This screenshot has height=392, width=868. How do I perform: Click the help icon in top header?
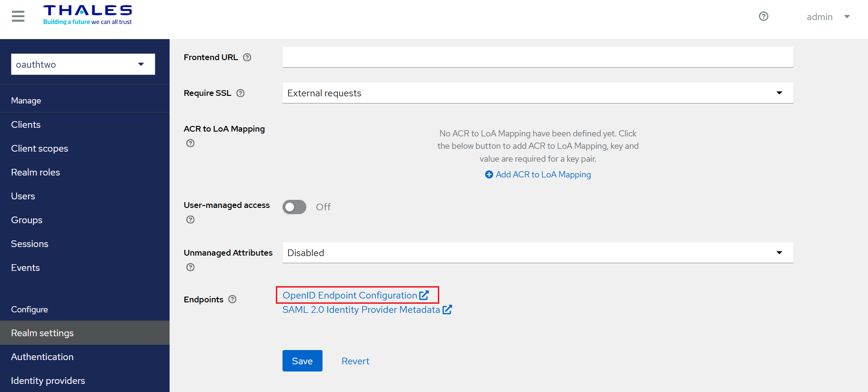(763, 17)
